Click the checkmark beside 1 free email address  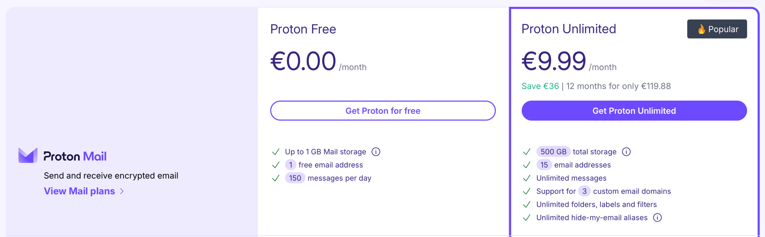click(276, 165)
